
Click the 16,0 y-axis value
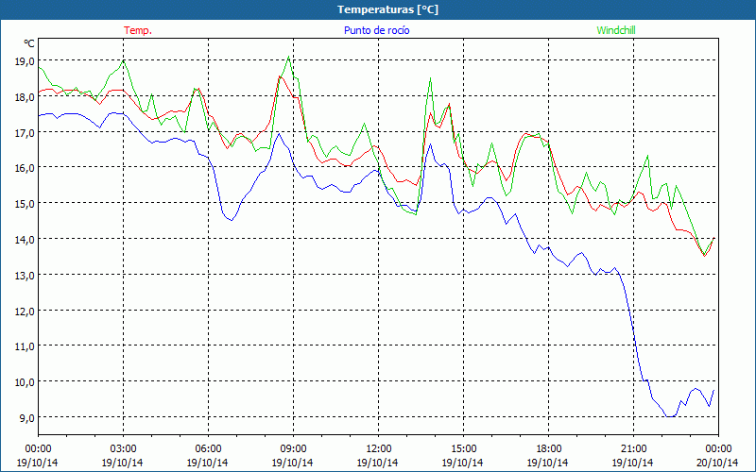pos(26,168)
